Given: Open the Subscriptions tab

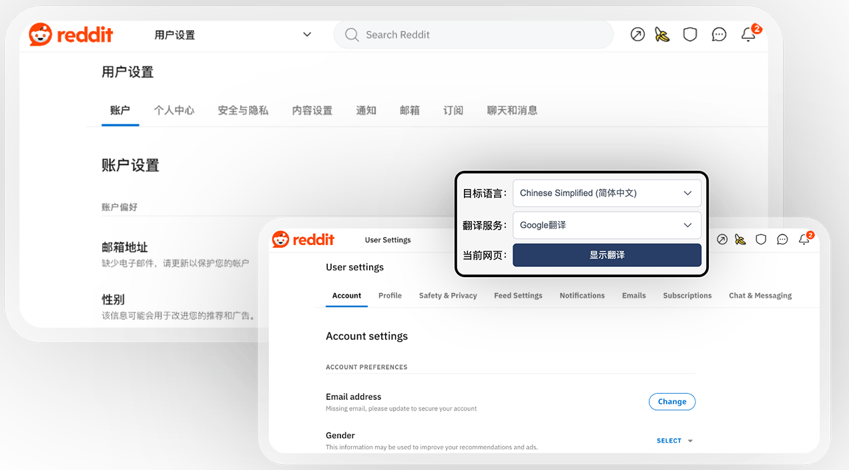Looking at the screenshot, I should [x=687, y=296].
